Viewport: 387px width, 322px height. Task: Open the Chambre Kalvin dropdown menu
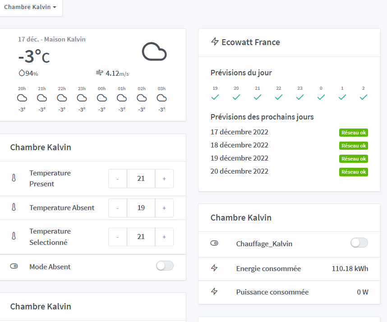click(x=30, y=7)
